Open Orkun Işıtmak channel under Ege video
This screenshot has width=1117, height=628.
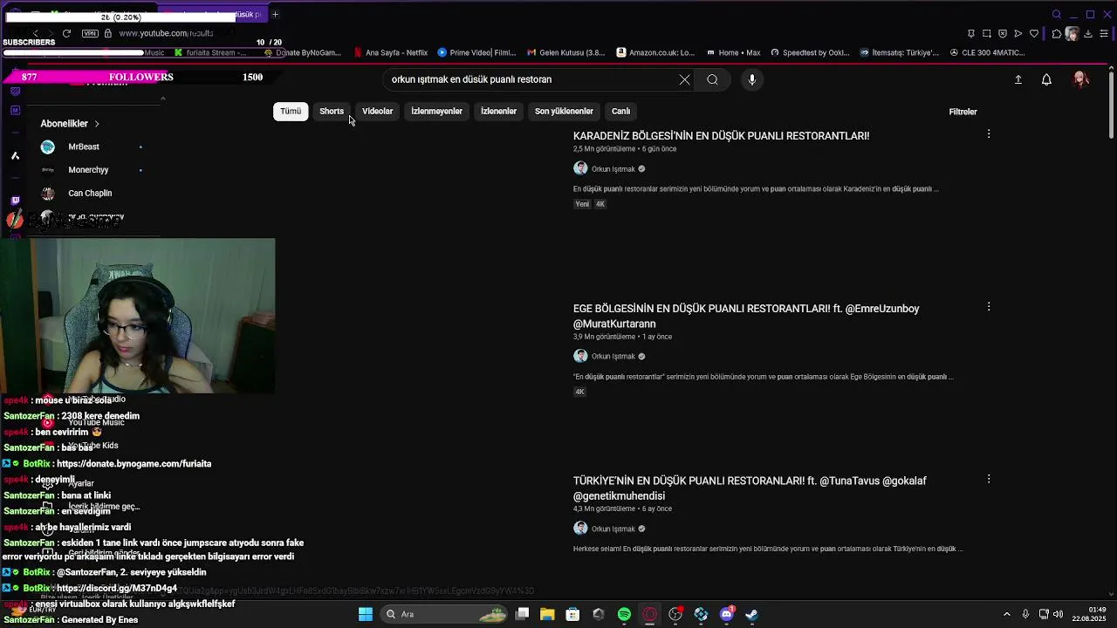(613, 356)
